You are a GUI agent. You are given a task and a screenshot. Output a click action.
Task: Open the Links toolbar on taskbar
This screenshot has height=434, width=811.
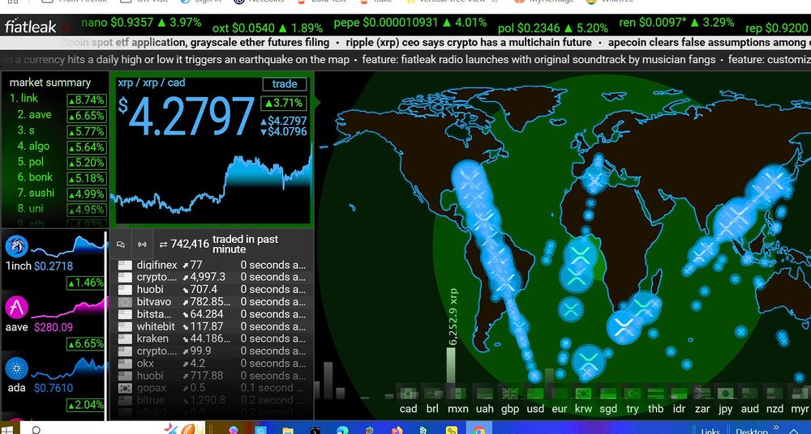[x=710, y=431]
